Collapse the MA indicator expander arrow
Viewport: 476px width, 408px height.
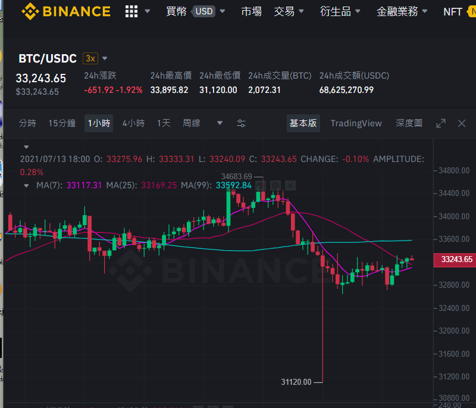pos(26,186)
